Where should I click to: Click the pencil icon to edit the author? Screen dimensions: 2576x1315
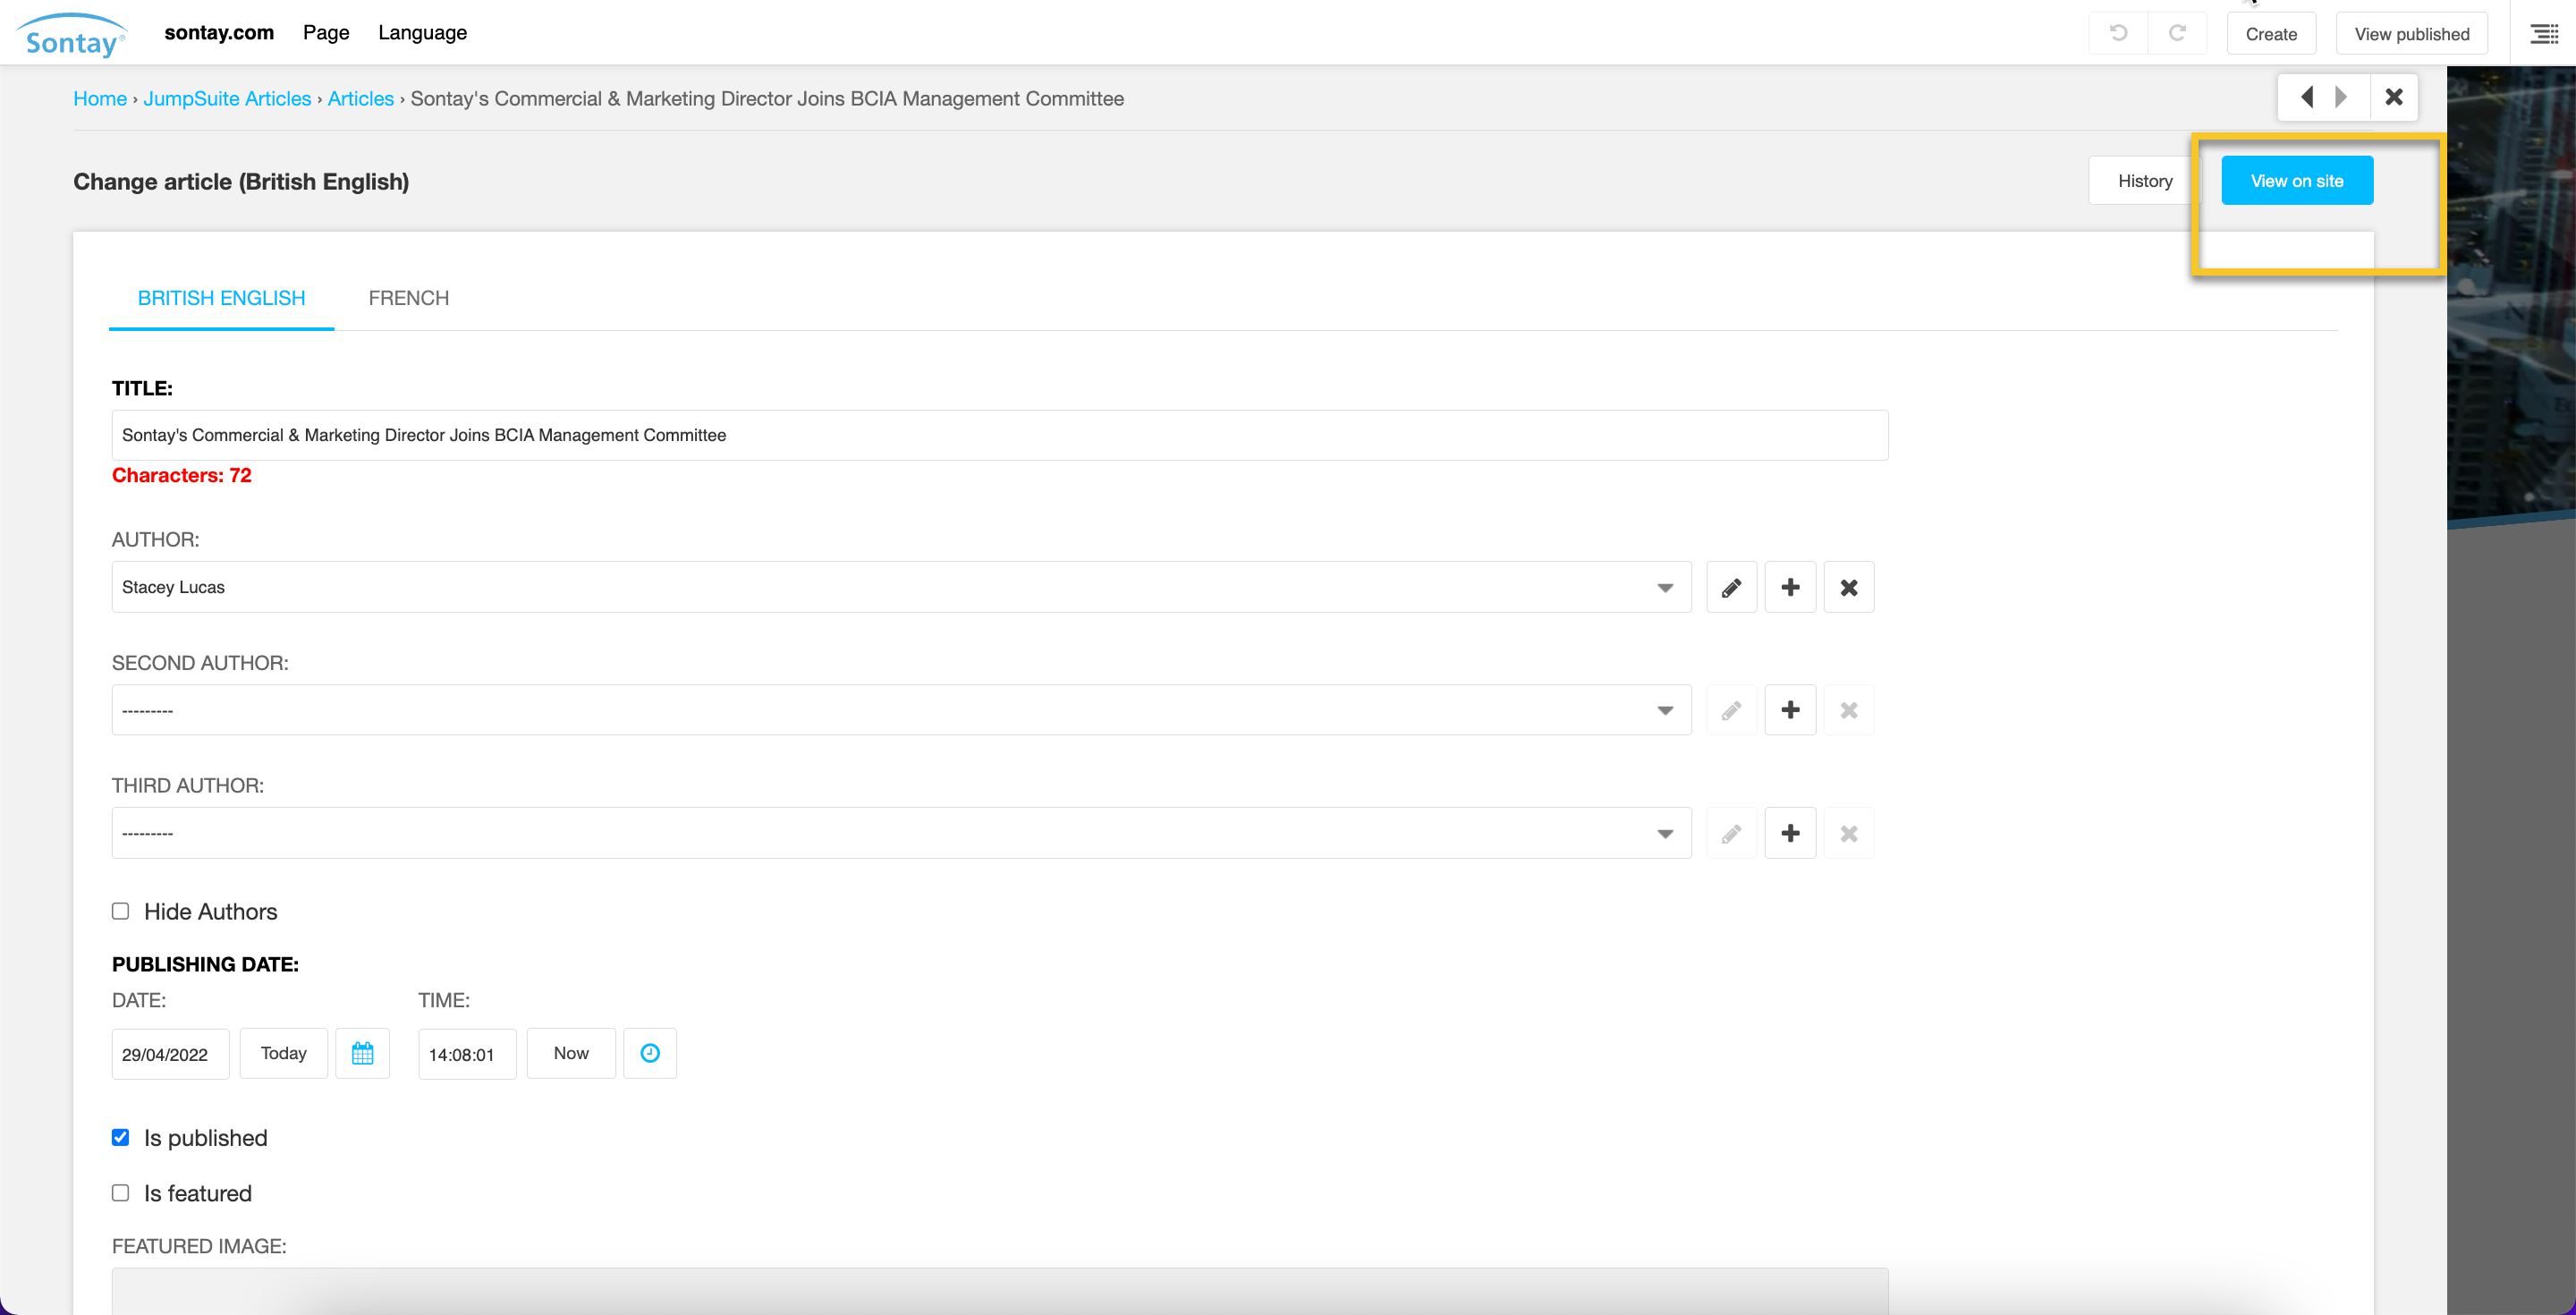tap(1731, 587)
